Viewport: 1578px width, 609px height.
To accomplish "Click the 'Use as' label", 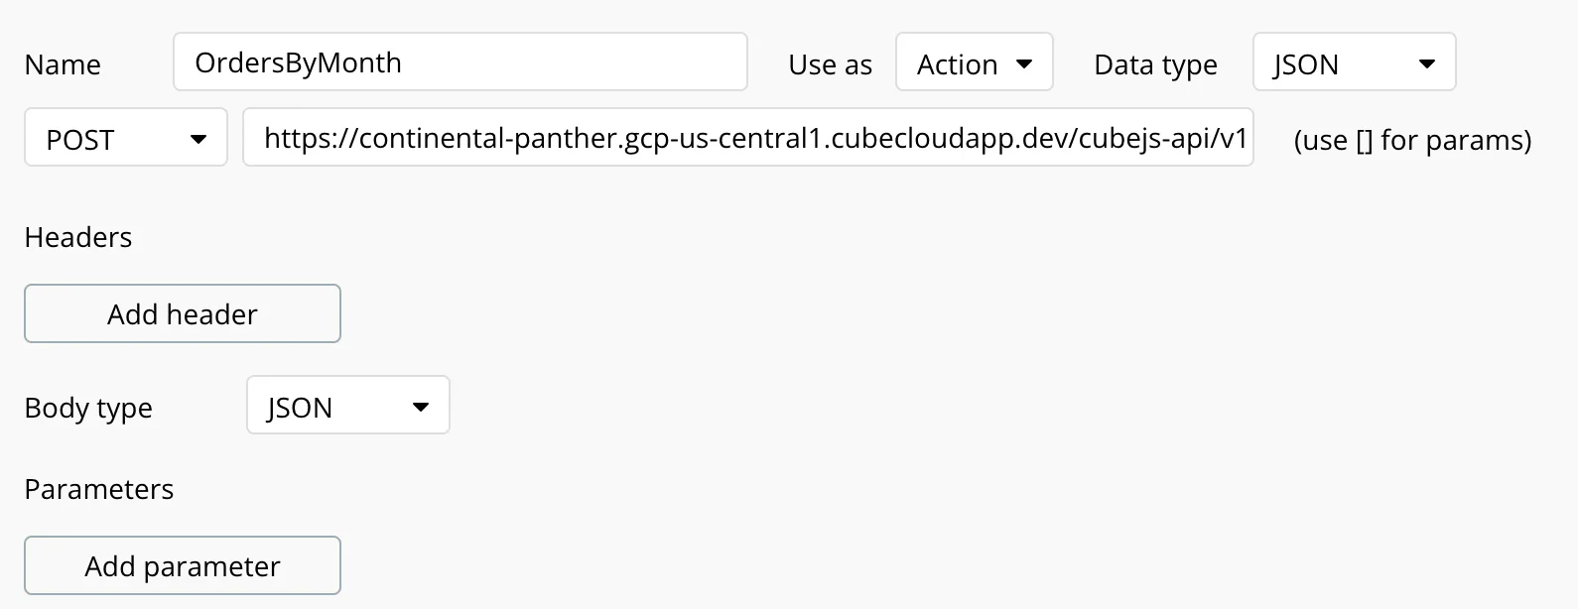I will coord(830,64).
